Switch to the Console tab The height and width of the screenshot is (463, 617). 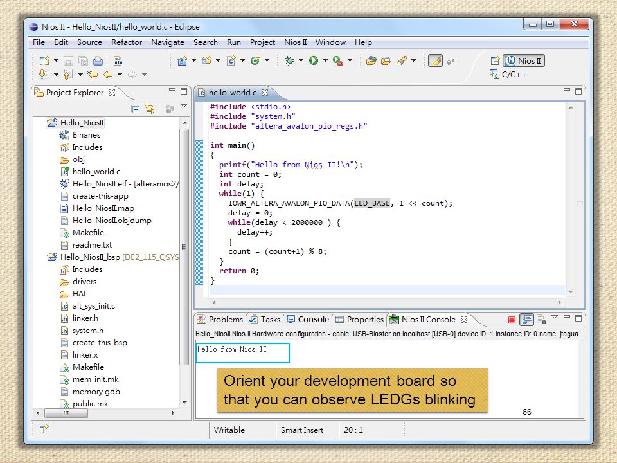(x=308, y=320)
